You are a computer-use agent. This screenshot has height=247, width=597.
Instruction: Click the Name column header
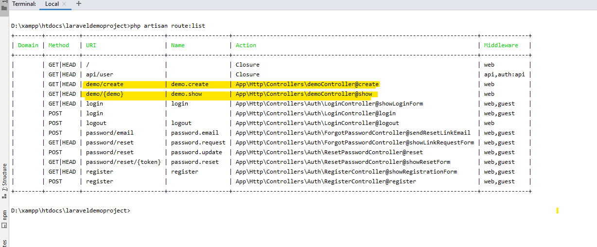pos(178,45)
